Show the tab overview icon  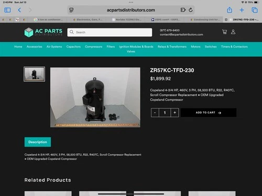(x=255, y=10)
